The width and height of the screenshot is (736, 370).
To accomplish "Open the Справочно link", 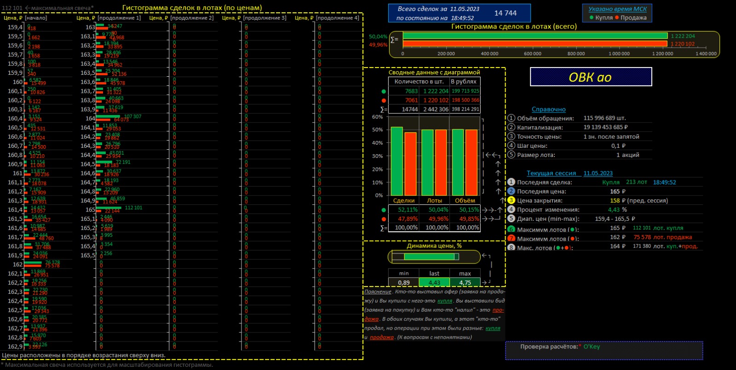I will [548, 109].
